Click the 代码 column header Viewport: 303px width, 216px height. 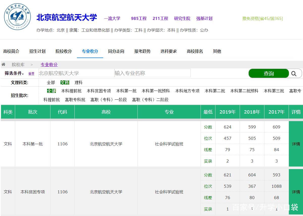pos(62,112)
